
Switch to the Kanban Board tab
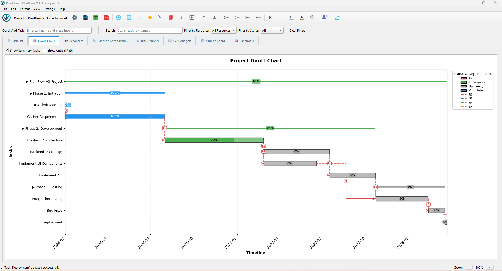tap(213, 41)
